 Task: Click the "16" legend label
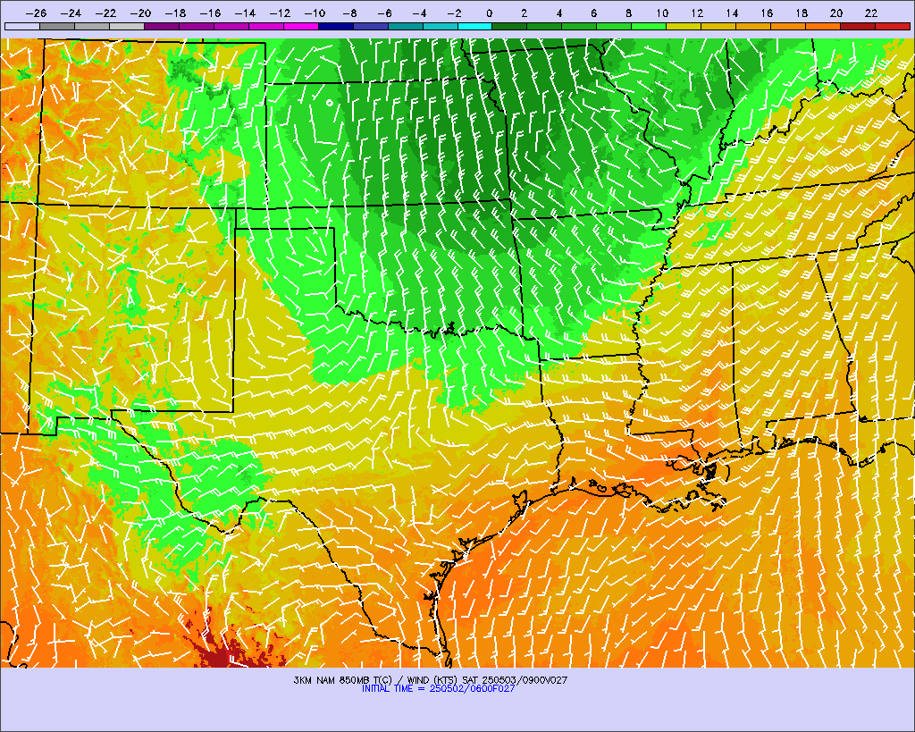coord(767,13)
